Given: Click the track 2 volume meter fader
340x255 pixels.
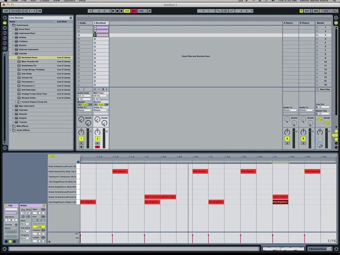Looking at the screenshot, I should [x=104, y=138].
